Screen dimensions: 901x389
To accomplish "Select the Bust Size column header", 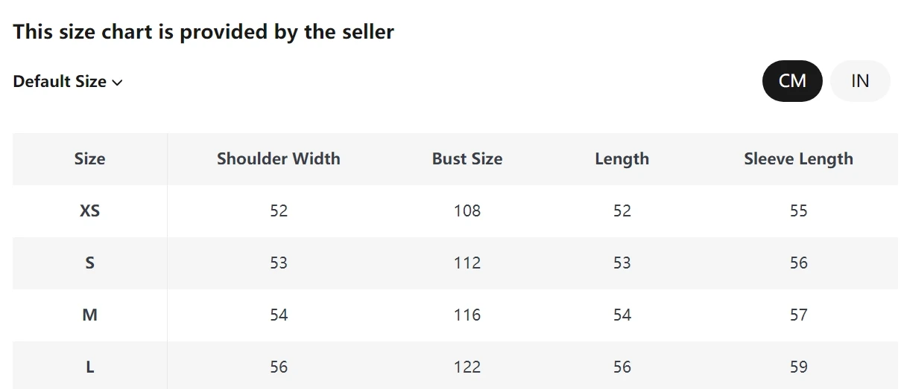I will coord(467,158).
